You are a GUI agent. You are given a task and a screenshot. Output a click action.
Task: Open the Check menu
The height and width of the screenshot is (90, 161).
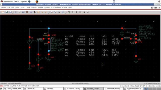[x=28, y=7]
